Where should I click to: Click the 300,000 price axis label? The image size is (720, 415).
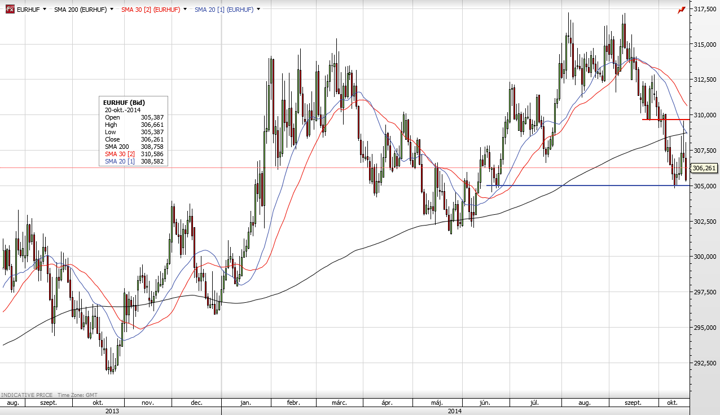pos(705,257)
